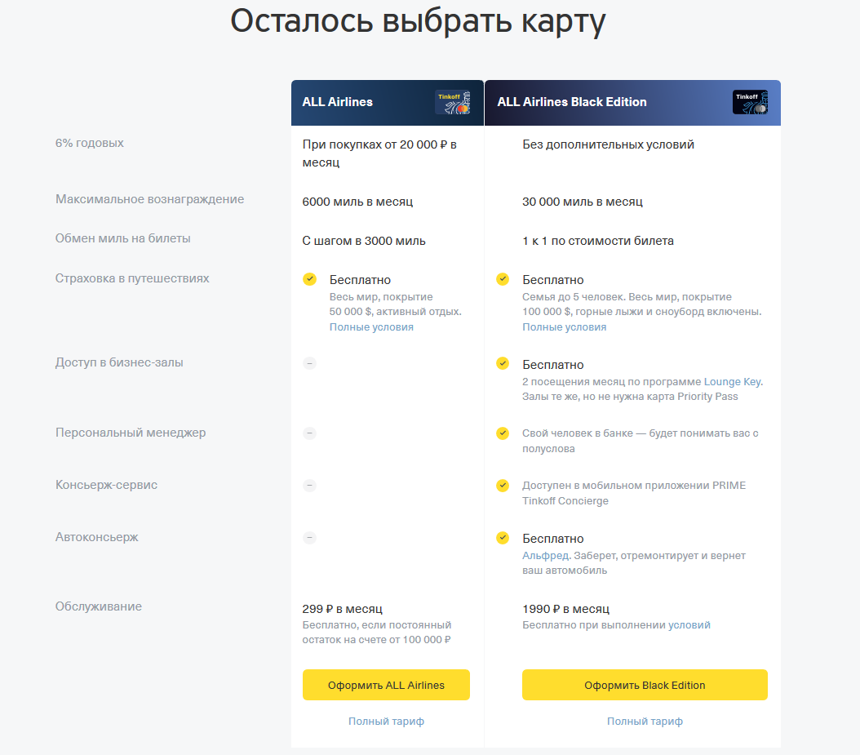Image resolution: width=860 pixels, height=755 pixels.
Task: Click the 'Обслуживание' row label
Action: click(98, 606)
